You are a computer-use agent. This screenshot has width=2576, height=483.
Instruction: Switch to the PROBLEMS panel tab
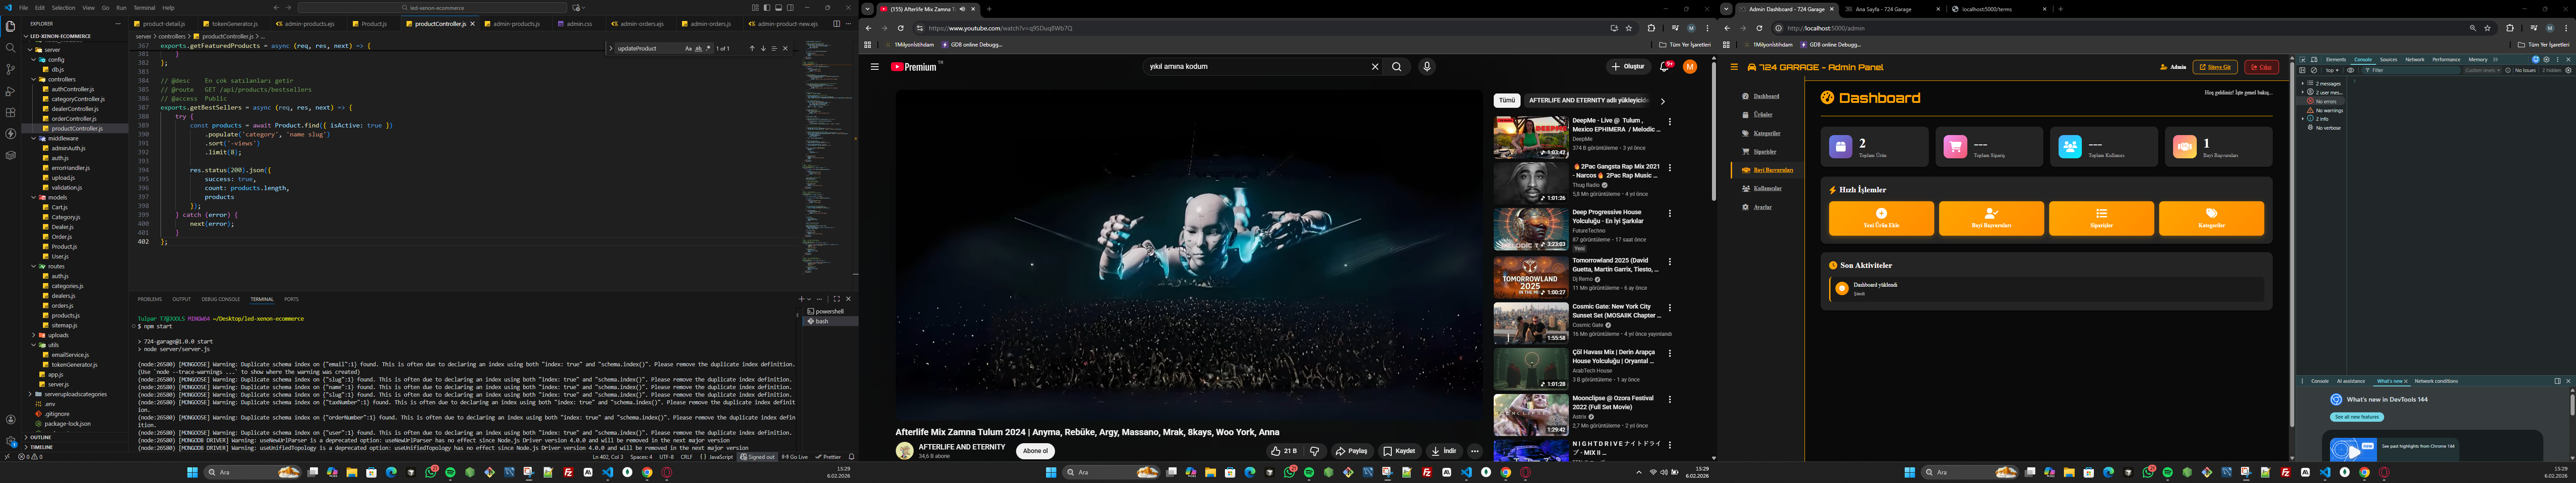pyautogui.click(x=150, y=299)
